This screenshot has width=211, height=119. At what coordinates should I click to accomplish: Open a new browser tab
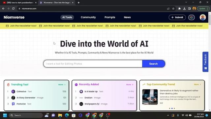click(x=78, y=3)
